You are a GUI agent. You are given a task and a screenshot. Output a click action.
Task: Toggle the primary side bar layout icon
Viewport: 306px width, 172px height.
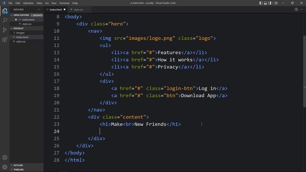(261, 3)
